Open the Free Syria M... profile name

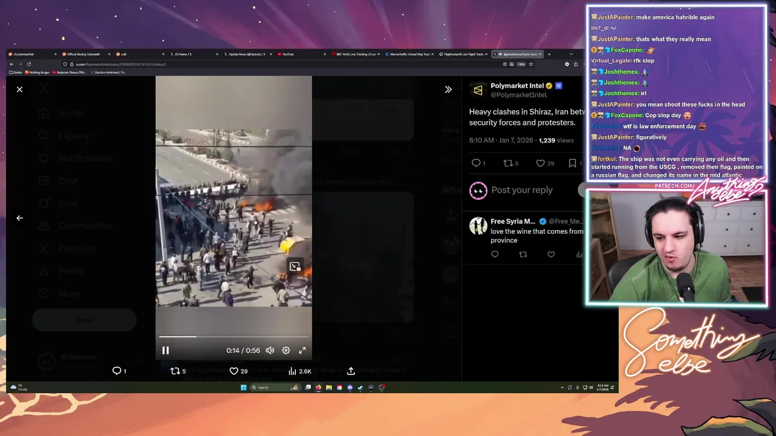513,222
